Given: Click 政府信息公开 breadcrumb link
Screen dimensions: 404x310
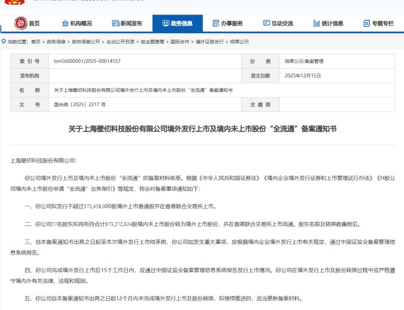Looking at the screenshot, I should tap(86, 41).
